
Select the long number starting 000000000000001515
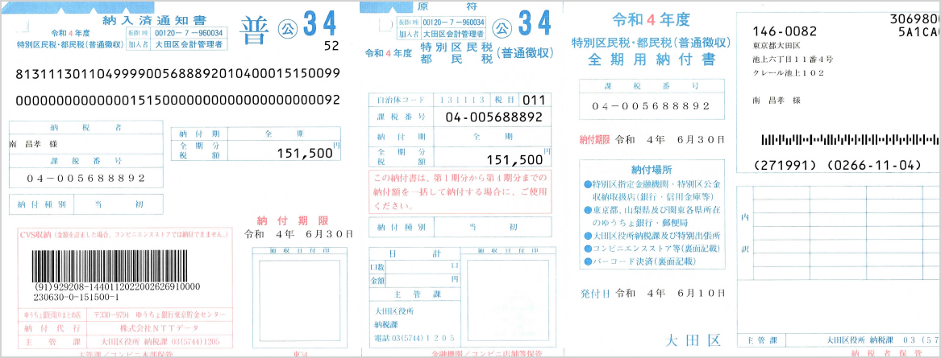tap(177, 100)
